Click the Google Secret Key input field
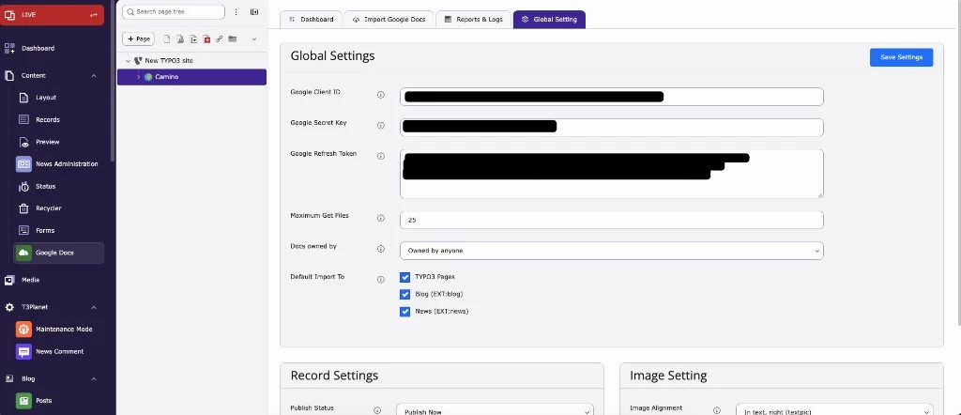961x415 pixels. click(x=612, y=128)
